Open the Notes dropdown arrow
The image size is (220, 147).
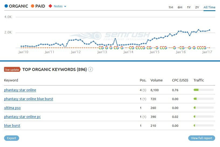point(65,6)
